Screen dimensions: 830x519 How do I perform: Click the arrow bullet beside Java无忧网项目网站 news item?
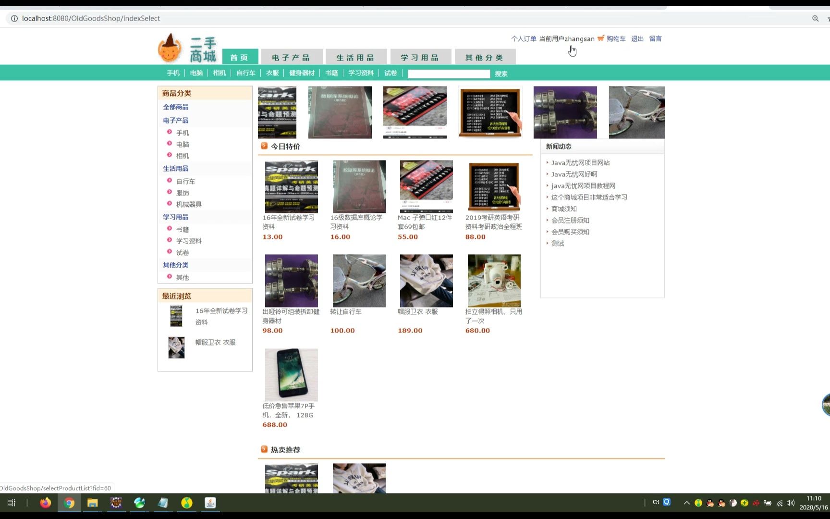point(548,162)
